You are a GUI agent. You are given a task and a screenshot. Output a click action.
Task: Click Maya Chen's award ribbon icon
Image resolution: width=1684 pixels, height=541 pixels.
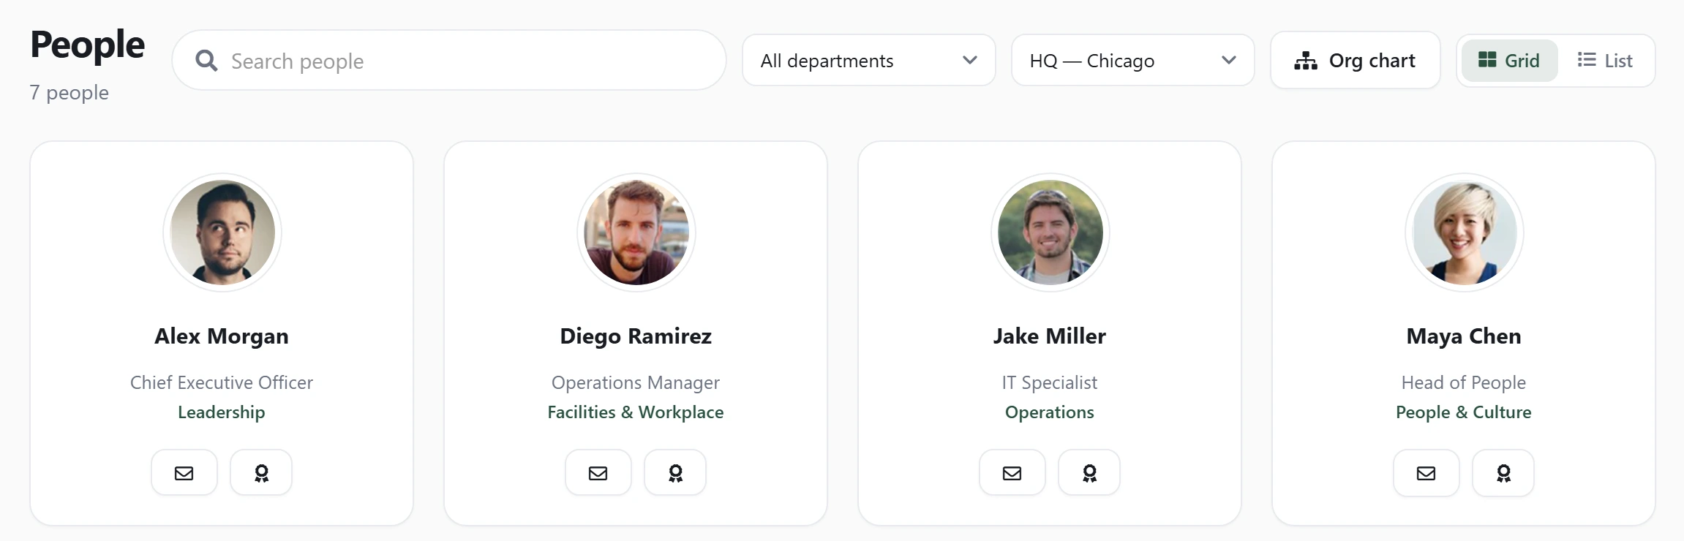pyautogui.click(x=1503, y=473)
